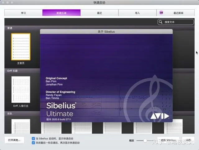Click the 关于 Sibelius title bar
Image resolution: width=199 pixels, height=150 pixels.
pyautogui.click(x=106, y=32)
